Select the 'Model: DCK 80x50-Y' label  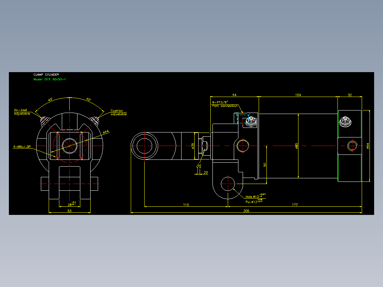coord(50,79)
